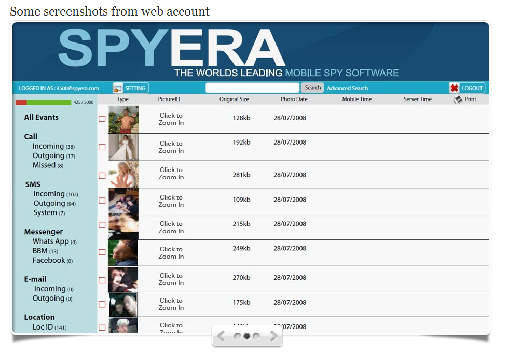Select the E-mail category heading
Screen dimensions: 508x356
coord(35,279)
